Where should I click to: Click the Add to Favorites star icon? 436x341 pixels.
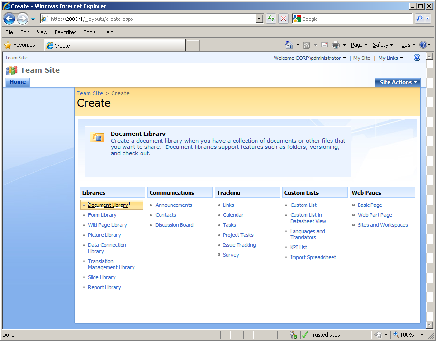tap(9, 45)
